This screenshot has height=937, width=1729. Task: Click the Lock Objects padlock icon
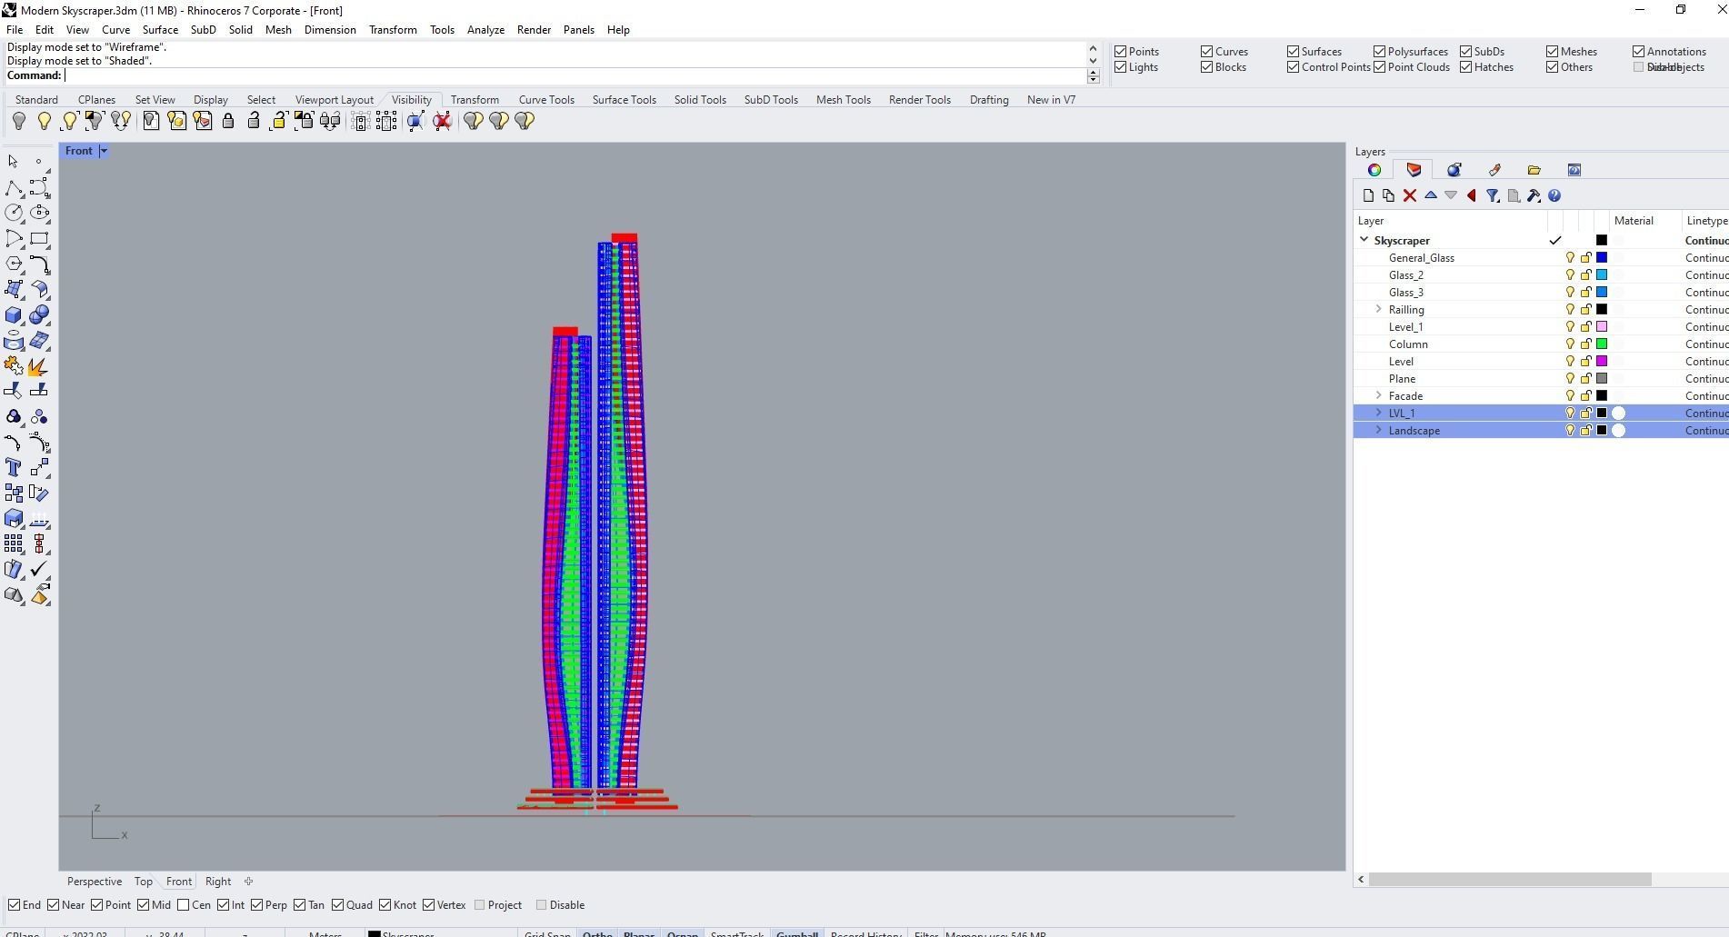pos(228,121)
